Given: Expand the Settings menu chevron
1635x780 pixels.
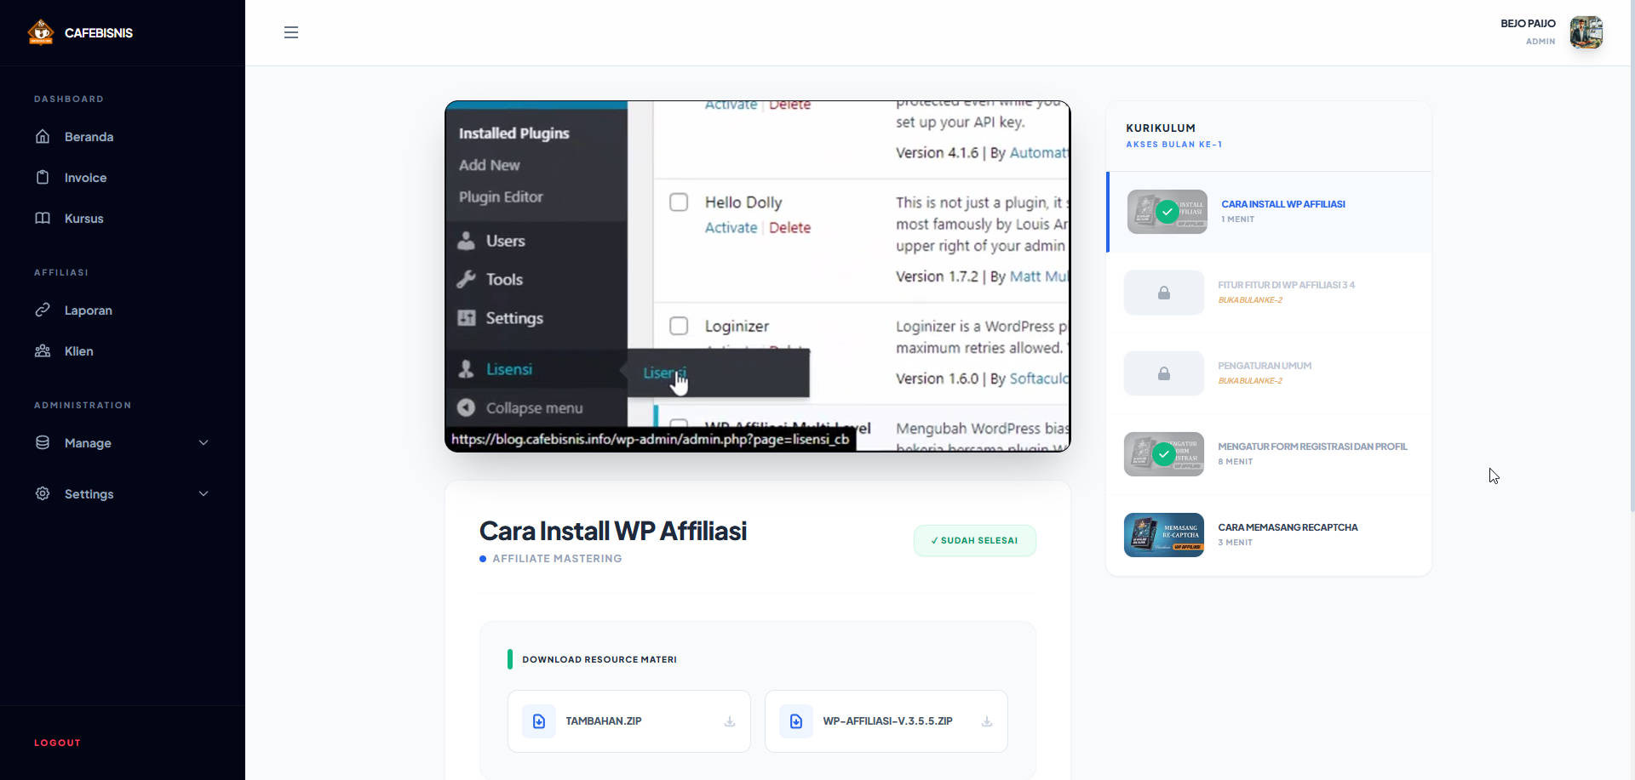Looking at the screenshot, I should (x=204, y=493).
